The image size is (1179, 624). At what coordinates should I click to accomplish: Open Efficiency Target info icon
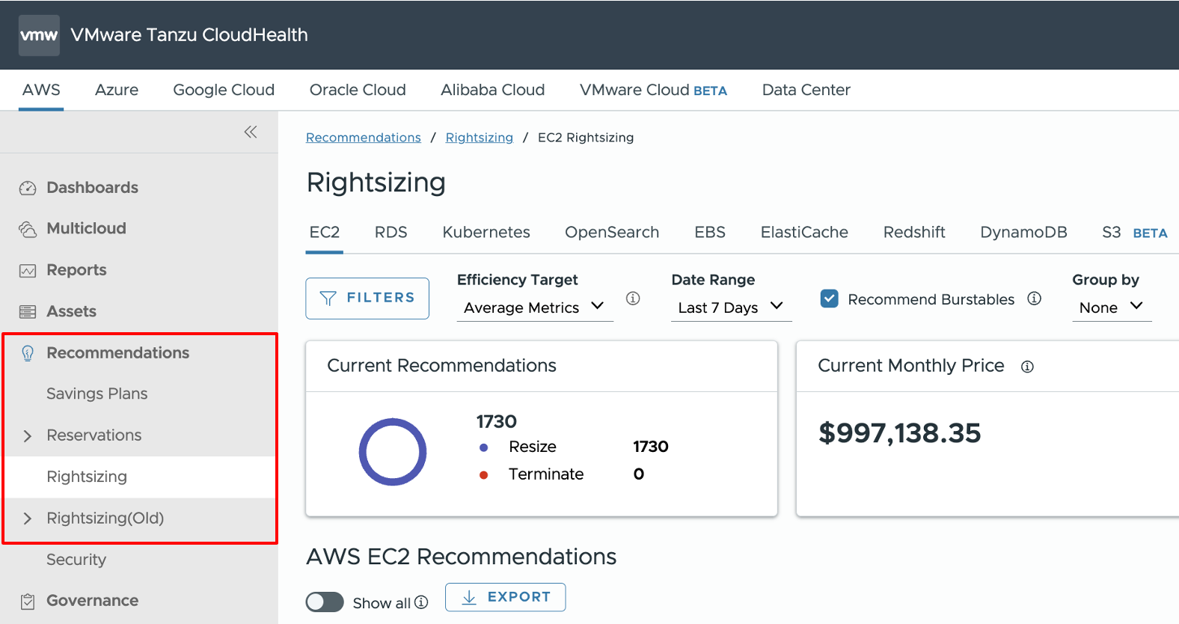click(633, 299)
